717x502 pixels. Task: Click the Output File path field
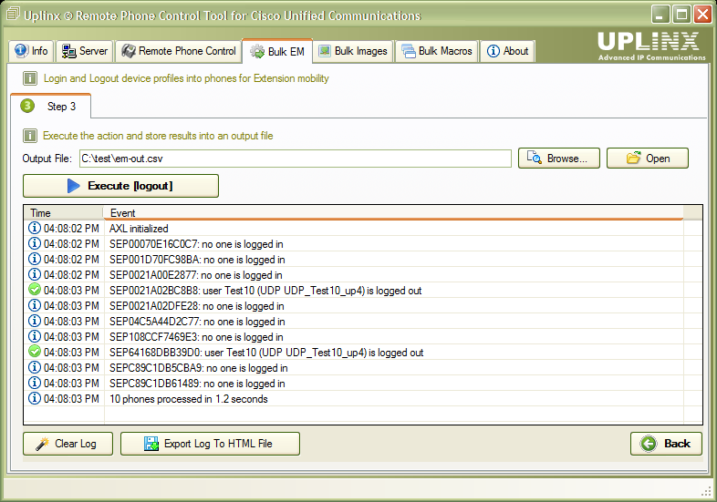(296, 159)
